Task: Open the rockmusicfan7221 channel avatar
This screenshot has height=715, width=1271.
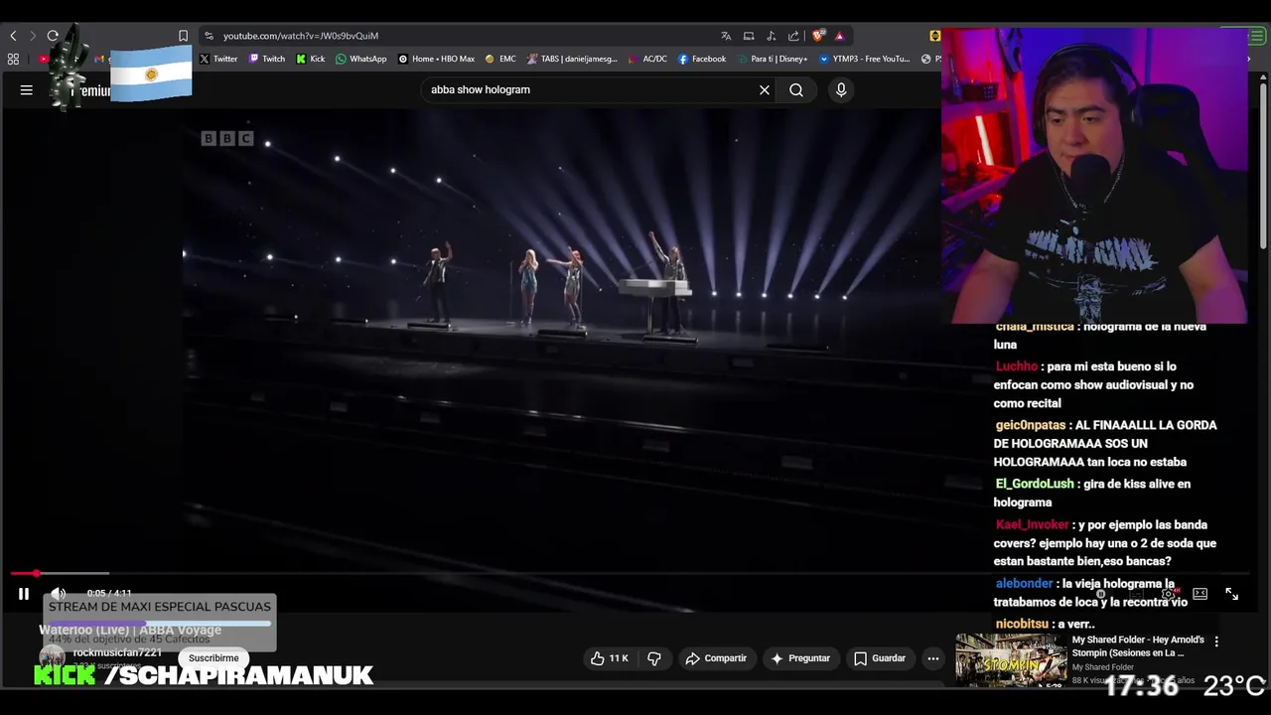Action: [x=52, y=657]
